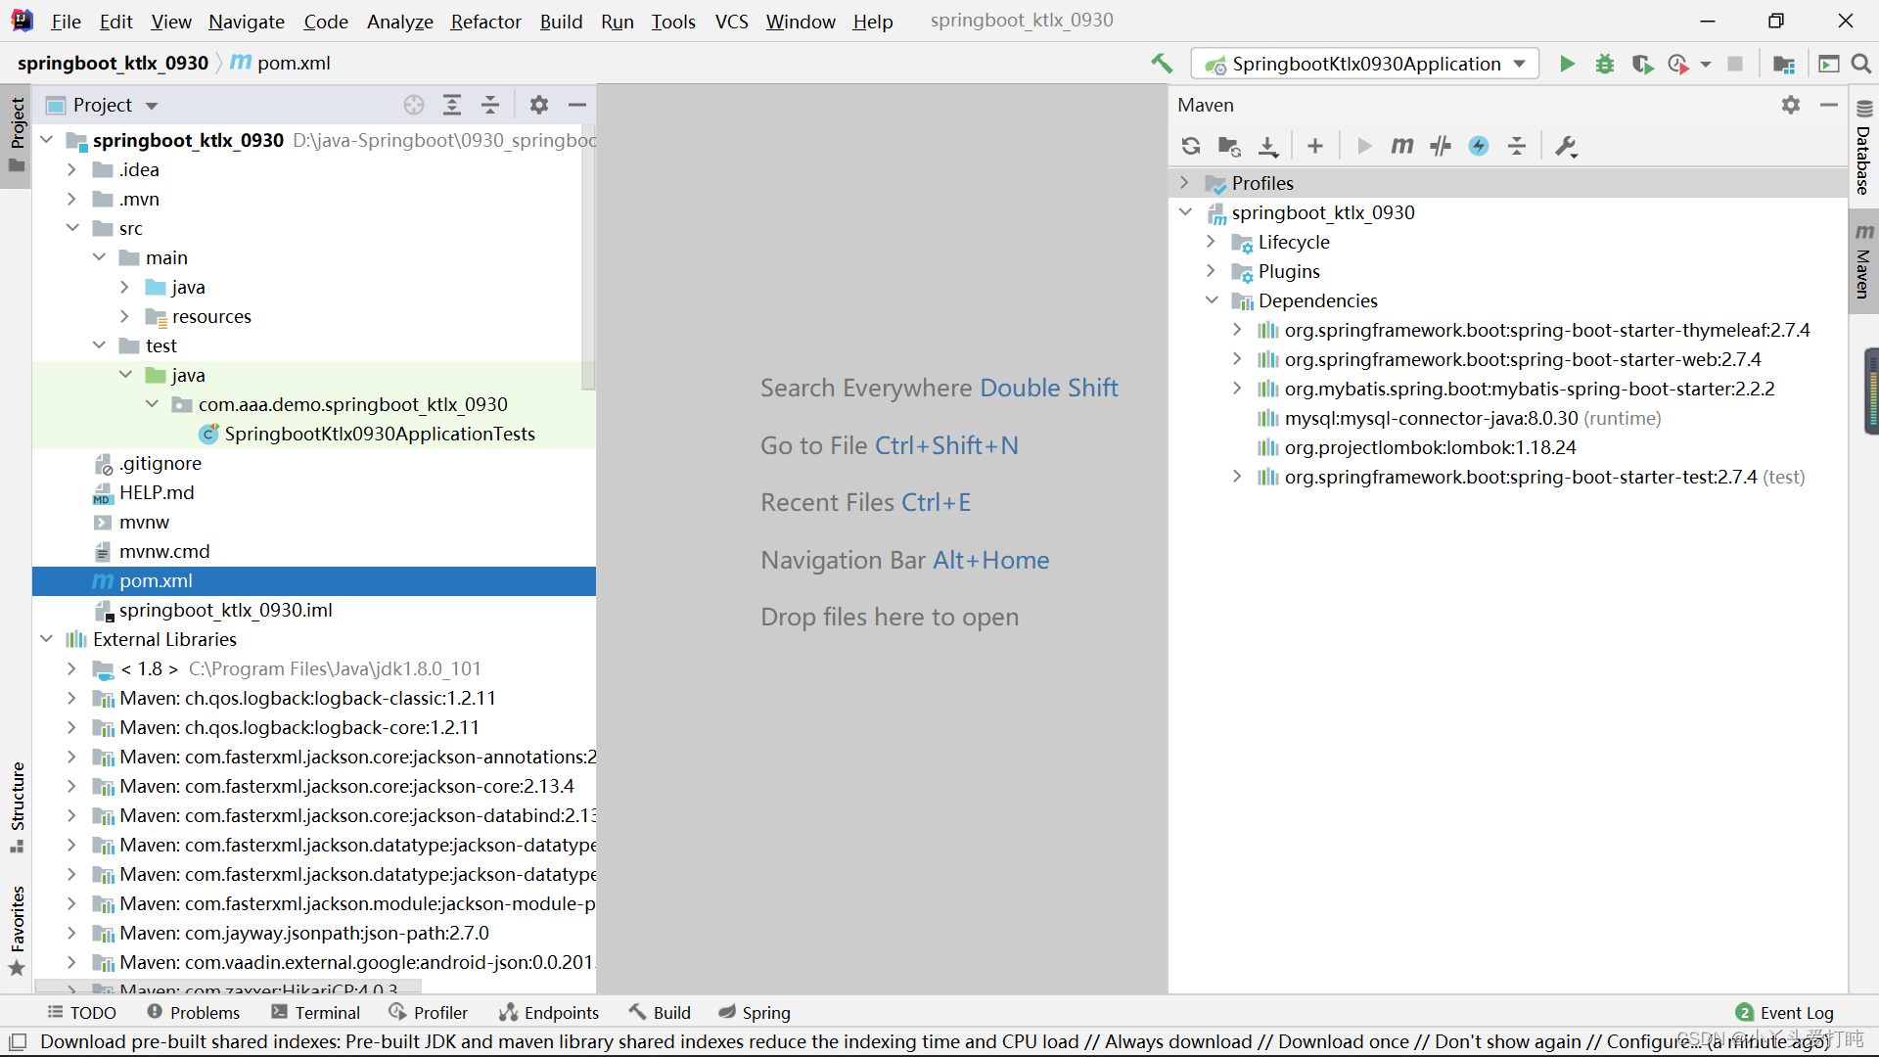Select SpringbootKtlx0930ApplicationTests class

(380, 434)
